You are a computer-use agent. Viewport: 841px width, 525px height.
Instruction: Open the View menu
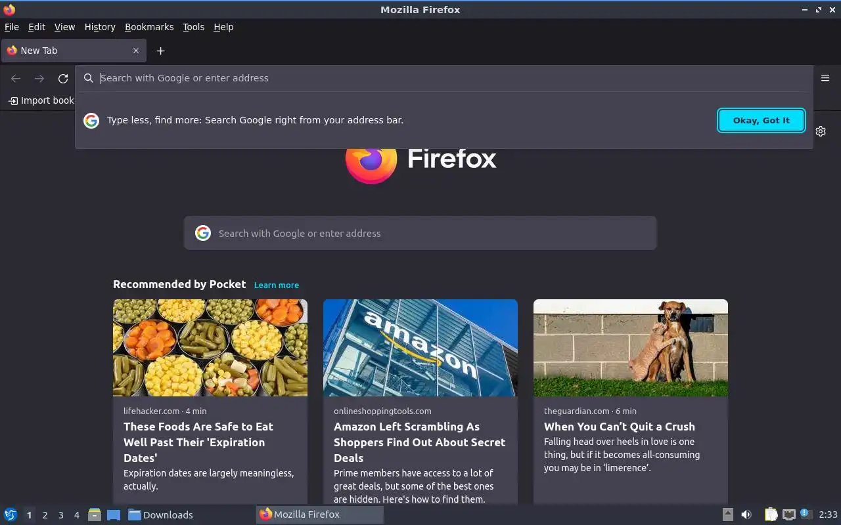pos(64,27)
